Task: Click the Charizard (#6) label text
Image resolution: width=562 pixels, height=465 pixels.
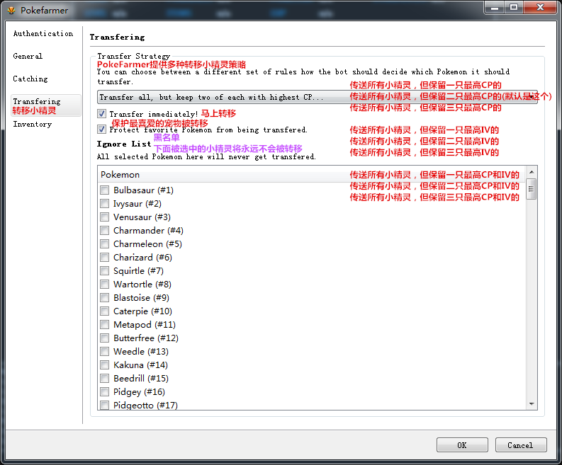Action: click(x=142, y=258)
